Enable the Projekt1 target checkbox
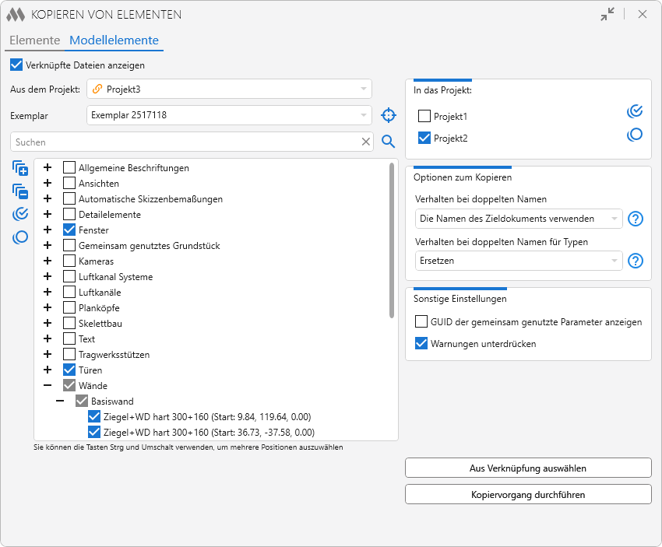 click(x=424, y=117)
